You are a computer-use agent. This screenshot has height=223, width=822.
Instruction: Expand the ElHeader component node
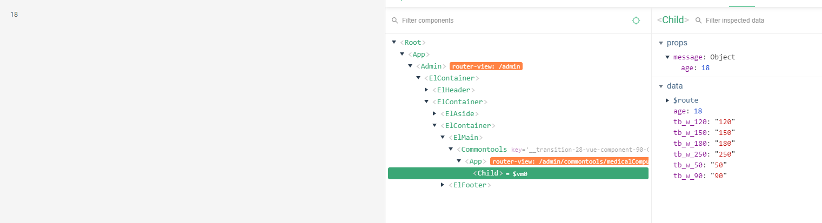coord(426,90)
